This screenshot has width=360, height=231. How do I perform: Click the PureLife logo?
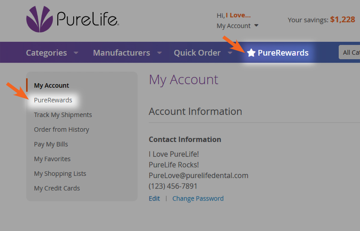73,19
